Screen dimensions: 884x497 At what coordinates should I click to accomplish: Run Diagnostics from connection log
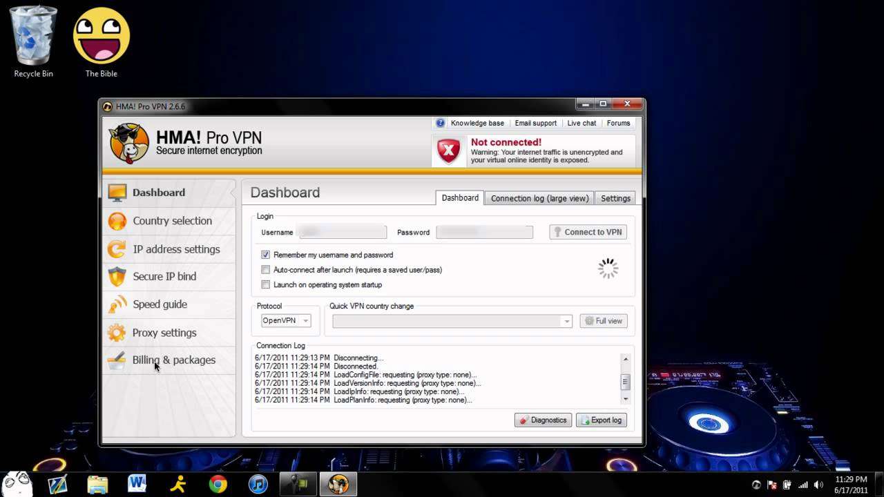pos(543,420)
